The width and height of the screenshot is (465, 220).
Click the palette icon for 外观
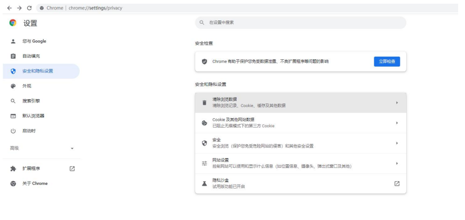click(x=13, y=86)
